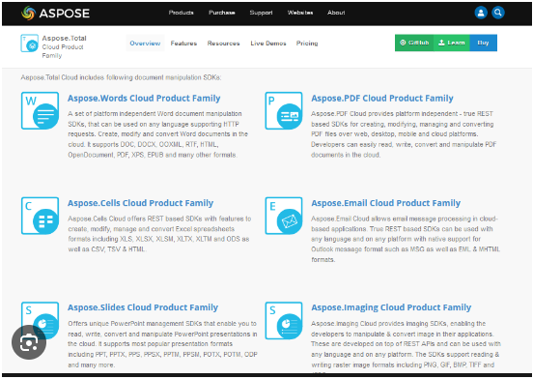This screenshot has width=533, height=379.
Task: Switch to the Live Demos tab
Action: (268, 44)
